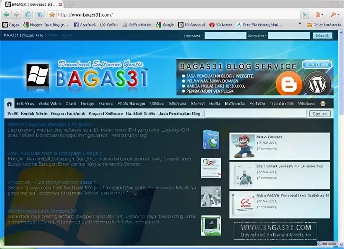Open the Internet menu category
The height and width of the screenshot is (249, 344).
tap(198, 103)
